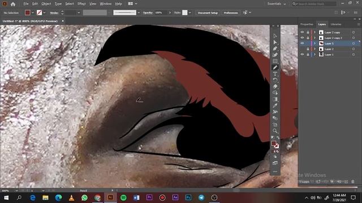Viewport: 362px width, 203px height.
Task: Select the Artboard tool
Action: (275, 125)
